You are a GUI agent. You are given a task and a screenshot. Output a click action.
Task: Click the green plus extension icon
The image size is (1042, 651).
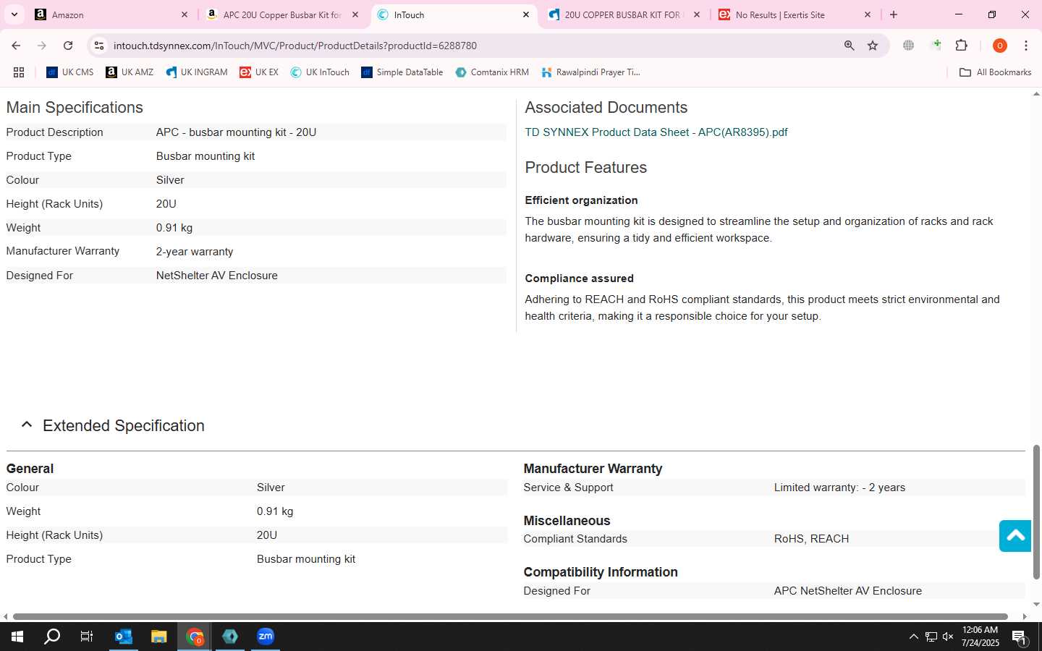click(x=936, y=46)
